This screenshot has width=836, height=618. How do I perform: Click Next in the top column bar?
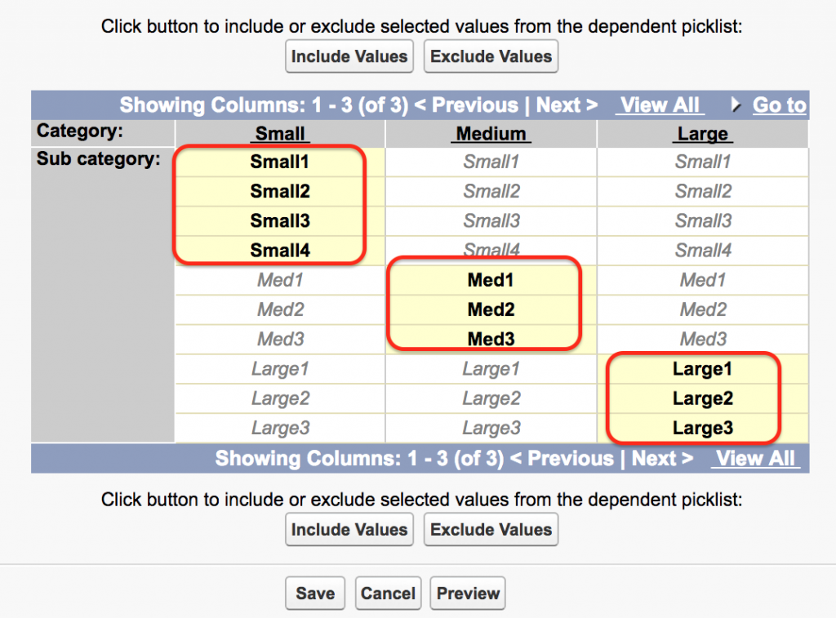567,105
